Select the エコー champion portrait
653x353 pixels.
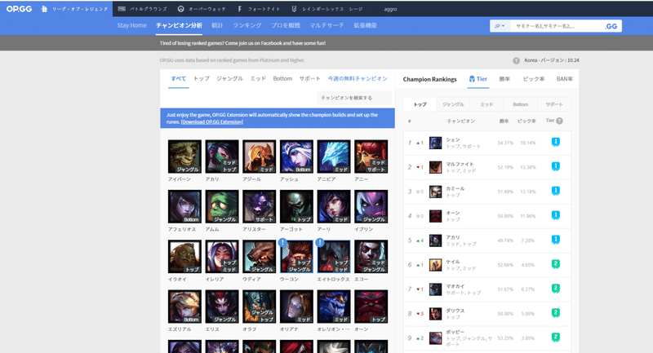pyautogui.click(x=371, y=257)
